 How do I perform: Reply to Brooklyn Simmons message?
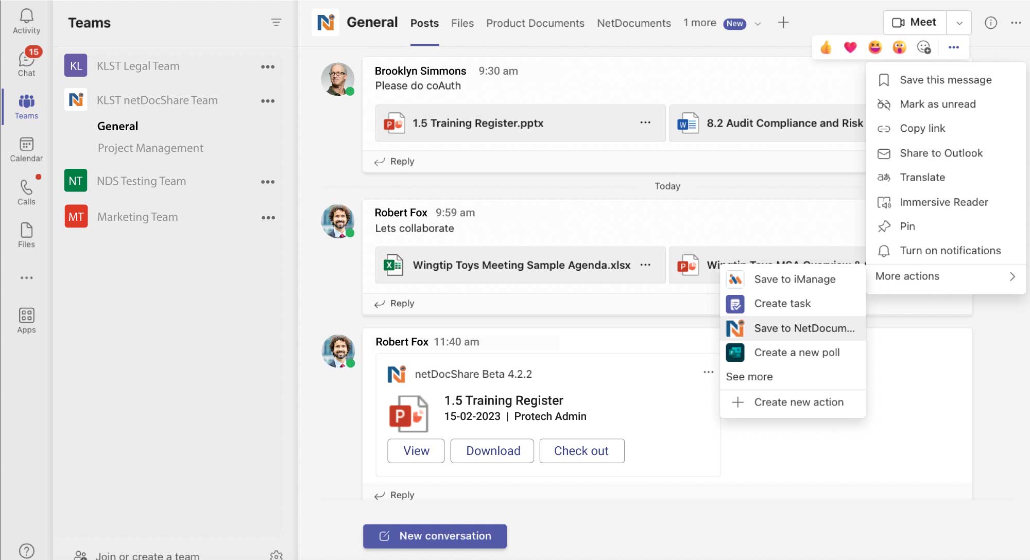coord(394,161)
